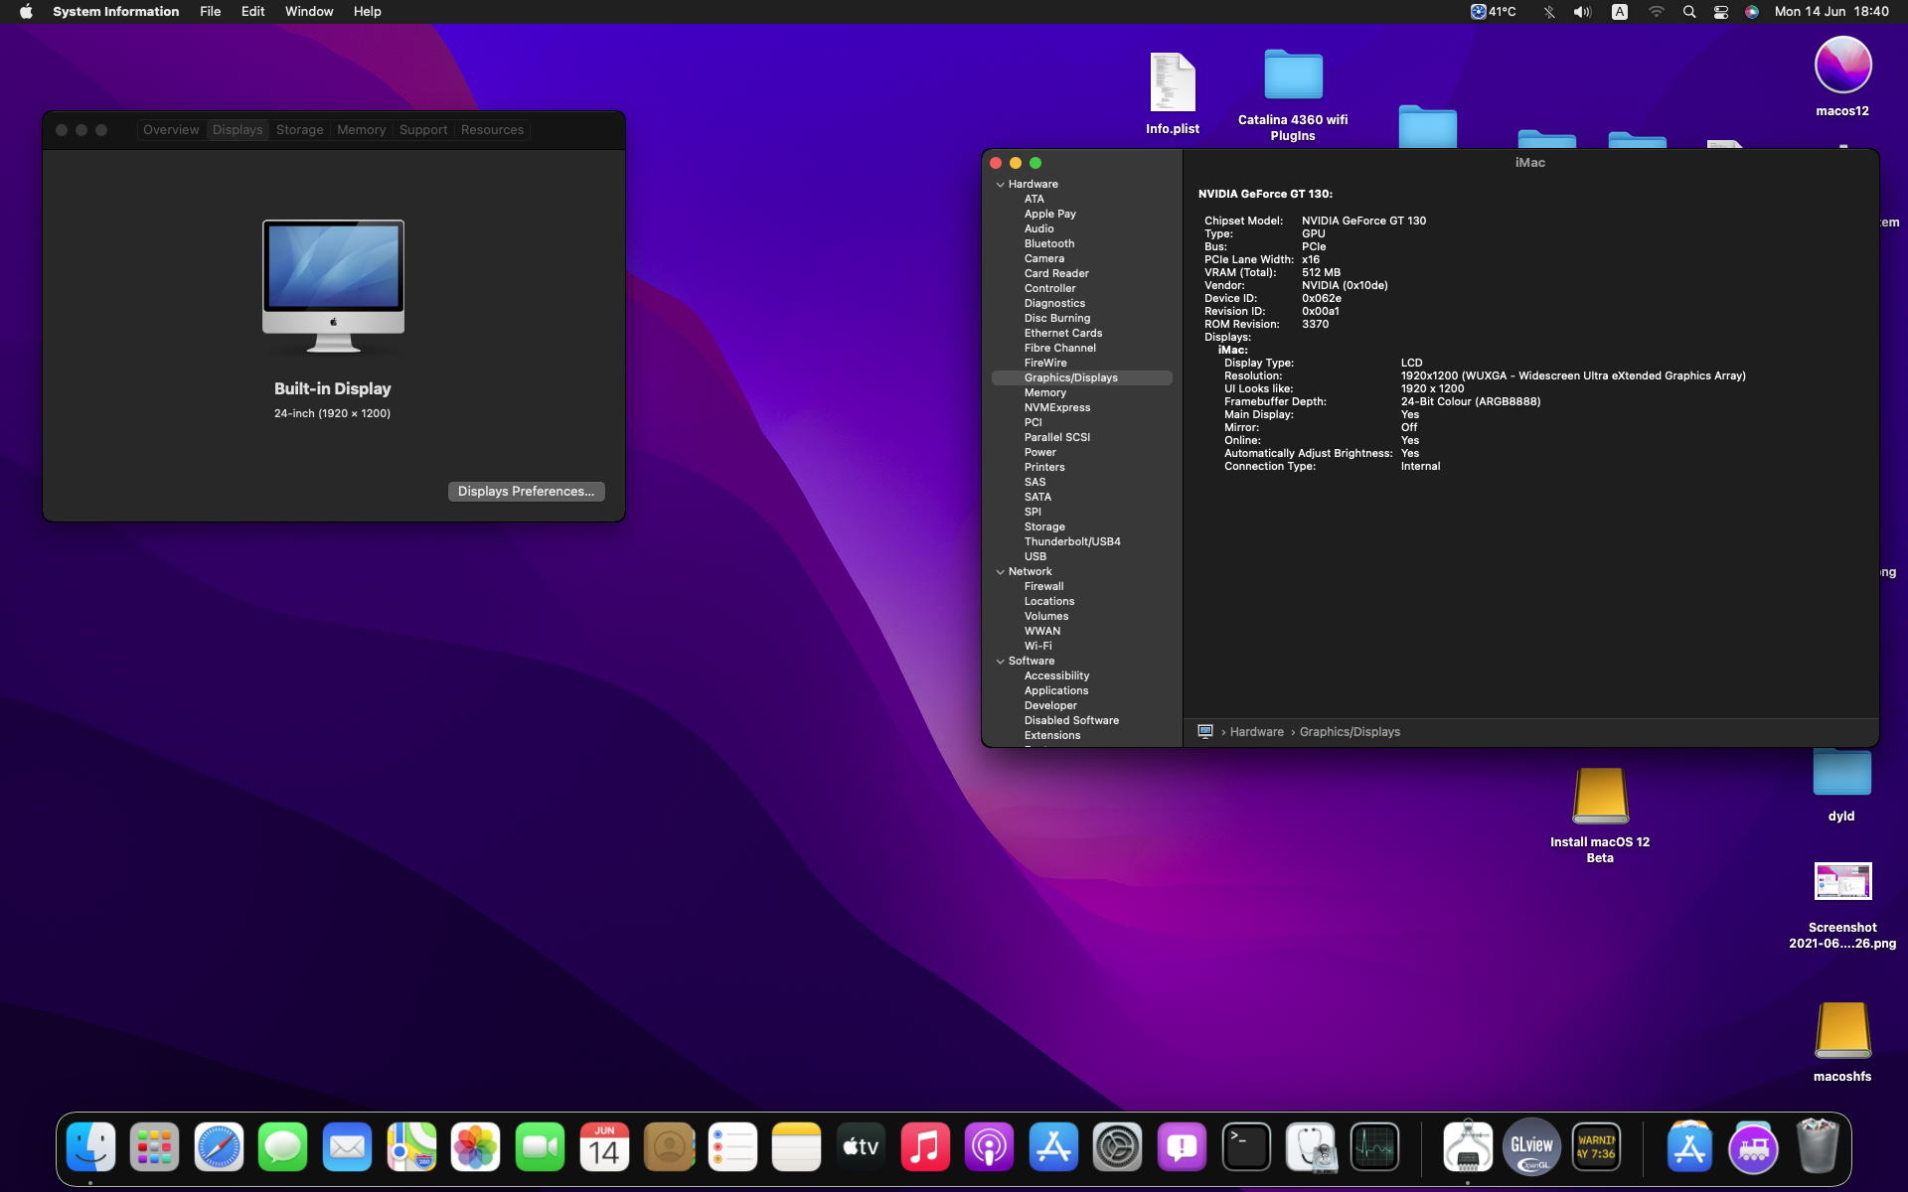Collapse the Software section
The image size is (1908, 1192).
(x=1000, y=662)
